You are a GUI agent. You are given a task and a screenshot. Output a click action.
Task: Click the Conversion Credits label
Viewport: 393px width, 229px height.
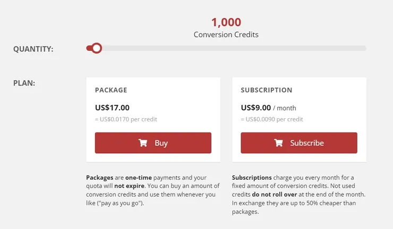(x=226, y=34)
